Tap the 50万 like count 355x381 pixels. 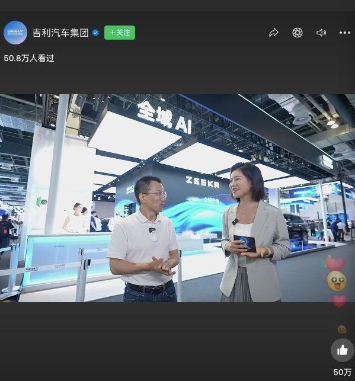342,372
